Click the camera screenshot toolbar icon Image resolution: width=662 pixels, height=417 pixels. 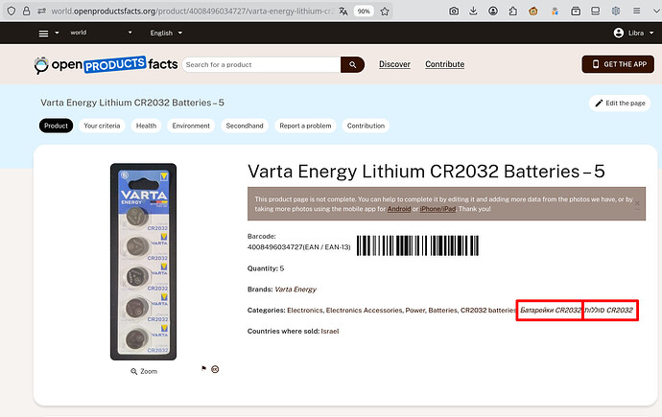454,12
